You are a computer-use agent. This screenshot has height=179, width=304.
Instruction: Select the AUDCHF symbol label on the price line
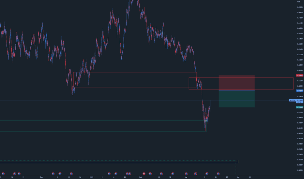click(292, 101)
